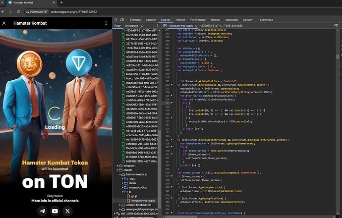The height and width of the screenshot is (218, 342).
Task: Open the Memory panel tab
Action: [x=215, y=20]
